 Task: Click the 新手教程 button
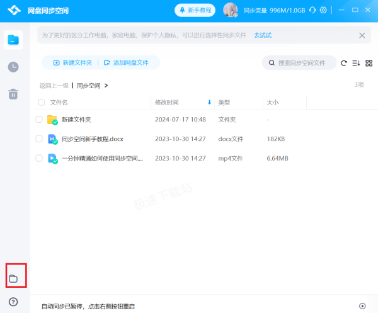click(x=195, y=10)
